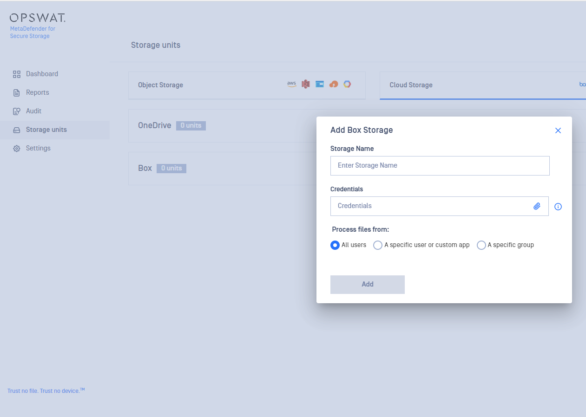
Task: Click the Storage units drive icon
Action: click(17, 130)
